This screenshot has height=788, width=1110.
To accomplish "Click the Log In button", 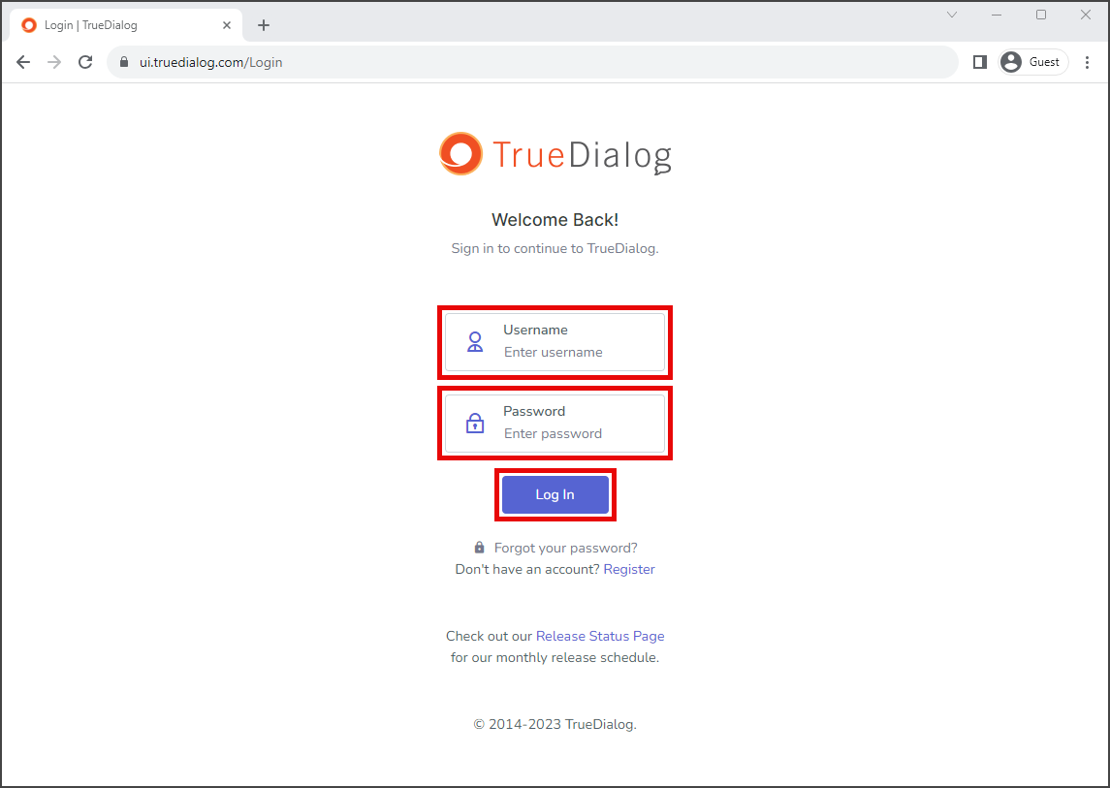I will [x=555, y=494].
